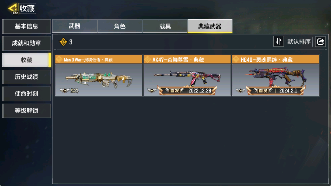Click the yellow back arrow Esc icon

pos(13,9)
